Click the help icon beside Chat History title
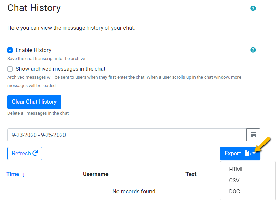The image size is (277, 208). (x=253, y=8)
